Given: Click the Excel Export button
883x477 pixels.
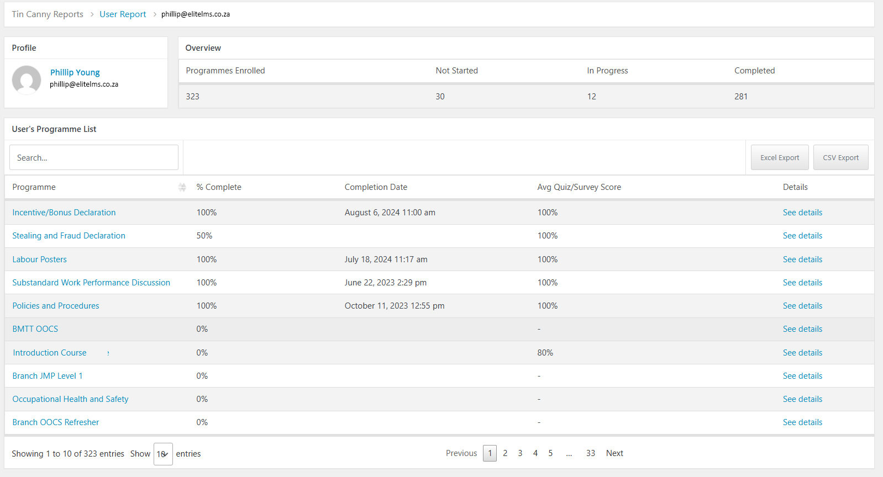Looking at the screenshot, I should point(779,157).
